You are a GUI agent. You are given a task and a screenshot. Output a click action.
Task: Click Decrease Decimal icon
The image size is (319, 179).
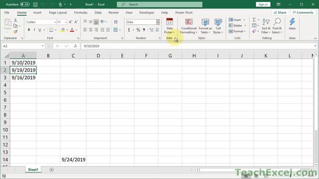tap(157, 30)
